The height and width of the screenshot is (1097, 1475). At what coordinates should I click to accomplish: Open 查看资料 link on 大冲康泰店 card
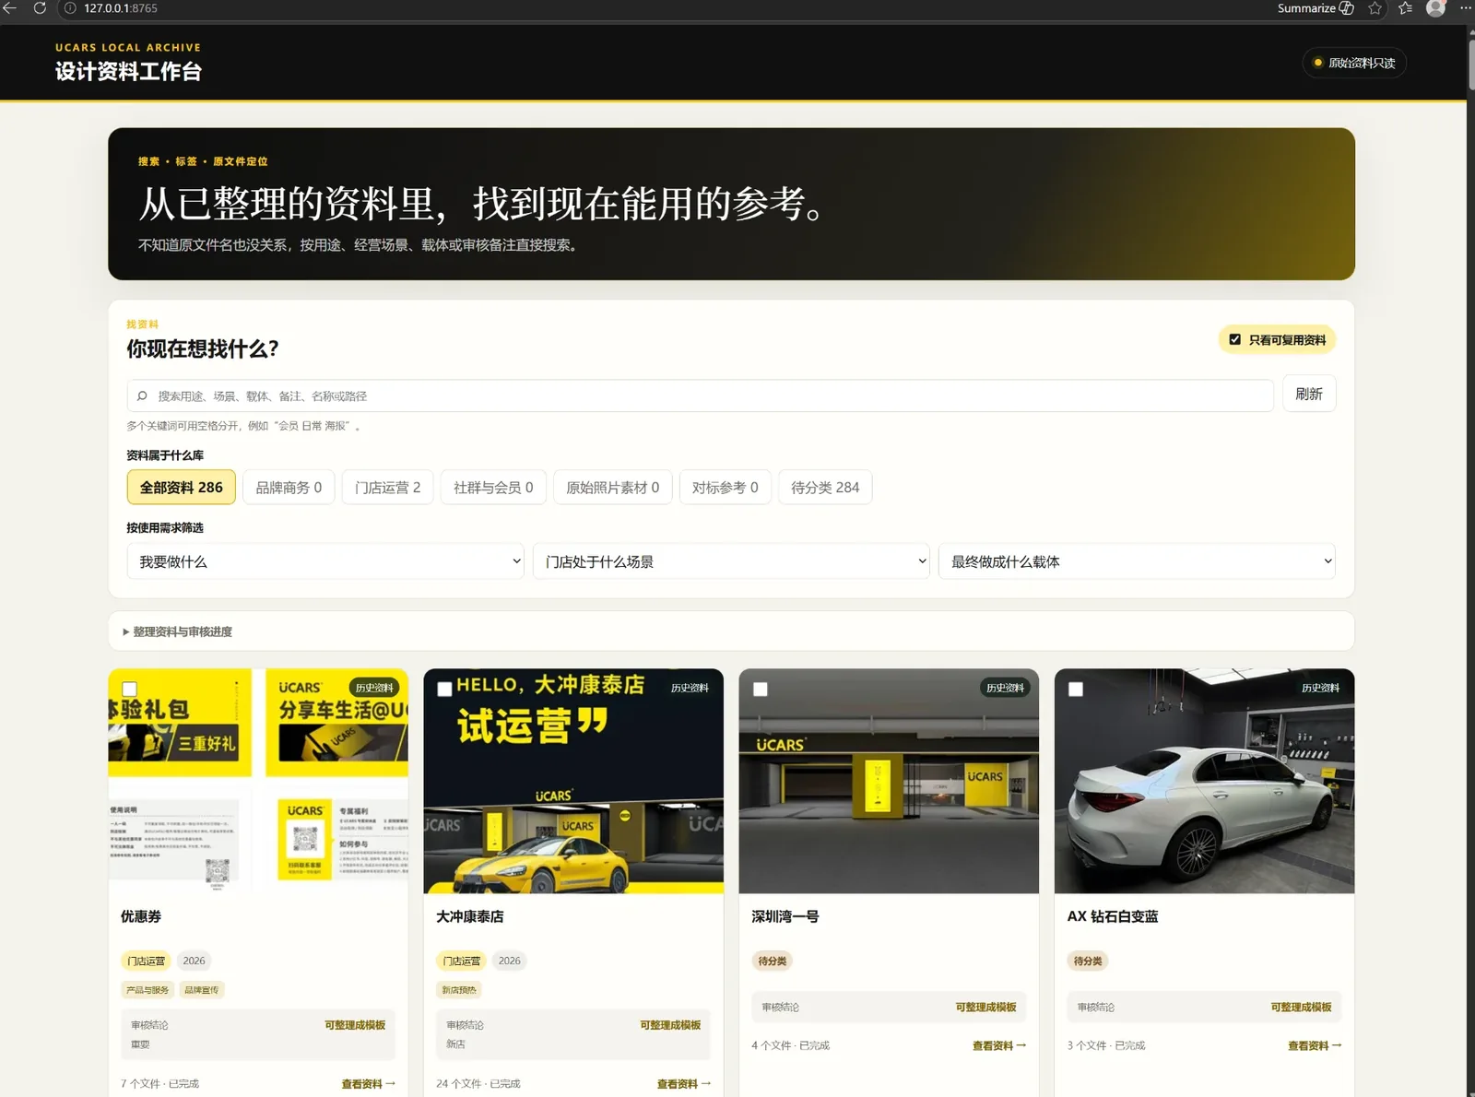pyautogui.click(x=683, y=1084)
